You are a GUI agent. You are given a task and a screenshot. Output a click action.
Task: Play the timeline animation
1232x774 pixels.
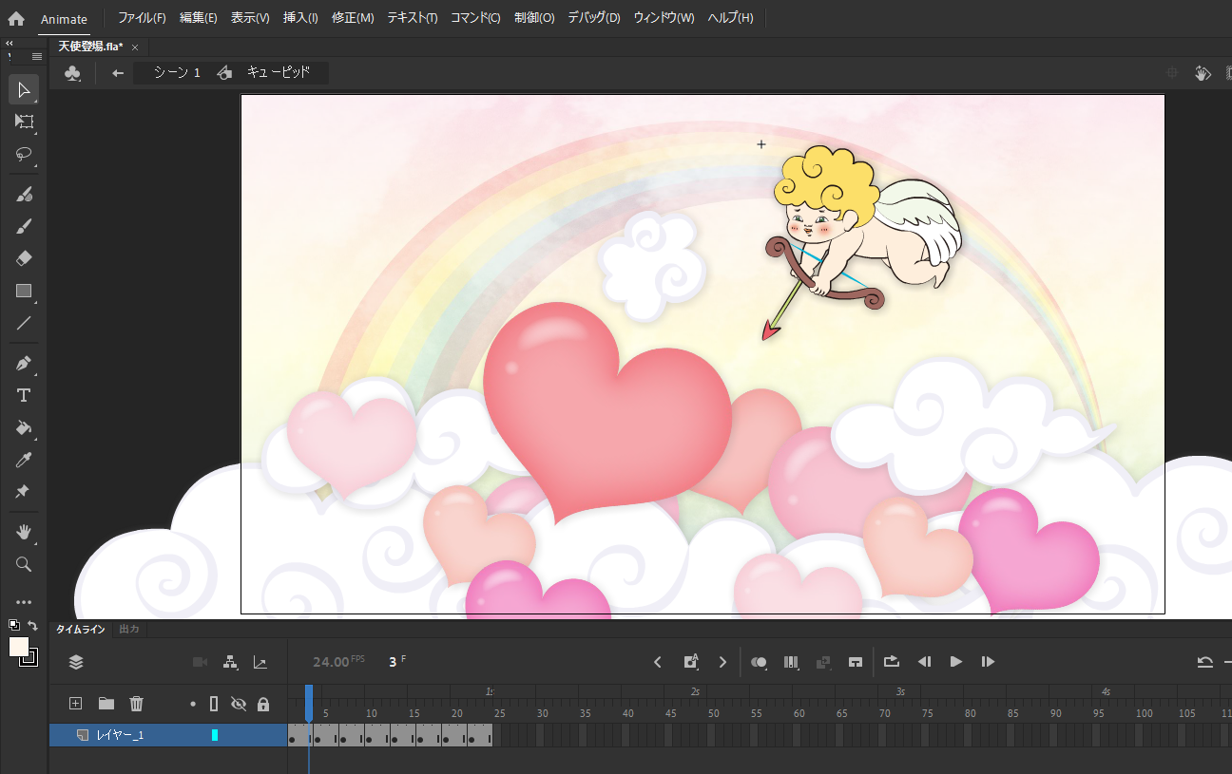(x=956, y=662)
